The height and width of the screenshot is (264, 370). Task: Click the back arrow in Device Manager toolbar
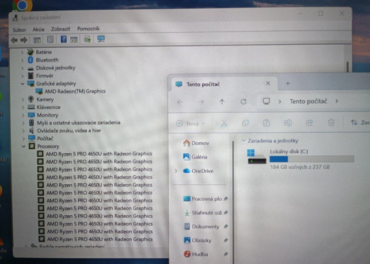coord(14,40)
